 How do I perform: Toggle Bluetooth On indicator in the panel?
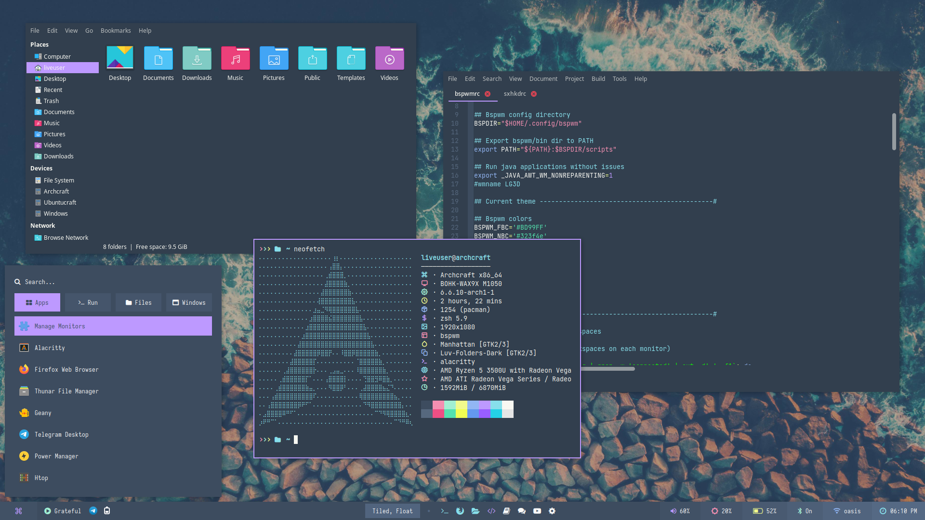click(x=804, y=511)
